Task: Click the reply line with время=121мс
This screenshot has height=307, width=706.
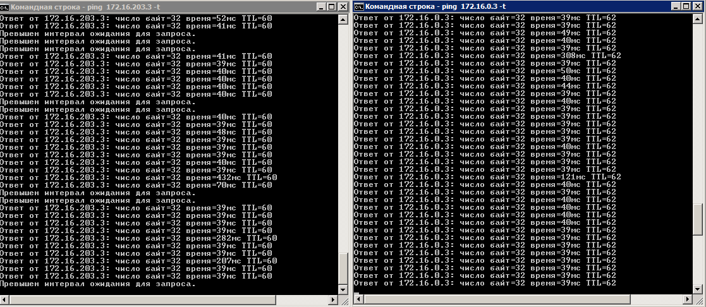Action: coord(487,177)
